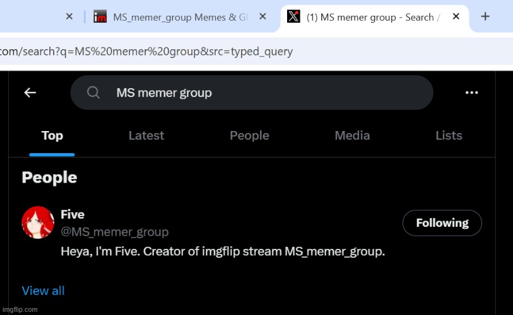Switch to the Latest results tab
This screenshot has width=513, height=315.
[146, 135]
